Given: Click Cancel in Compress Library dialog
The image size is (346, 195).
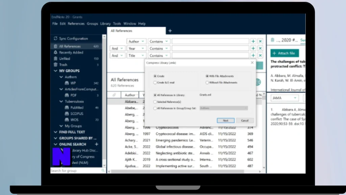Looking at the screenshot, I should pos(245,121).
